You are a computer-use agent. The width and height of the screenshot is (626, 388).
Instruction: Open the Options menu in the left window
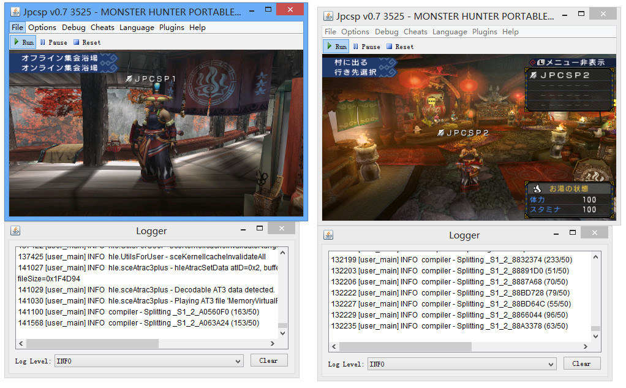click(x=42, y=28)
